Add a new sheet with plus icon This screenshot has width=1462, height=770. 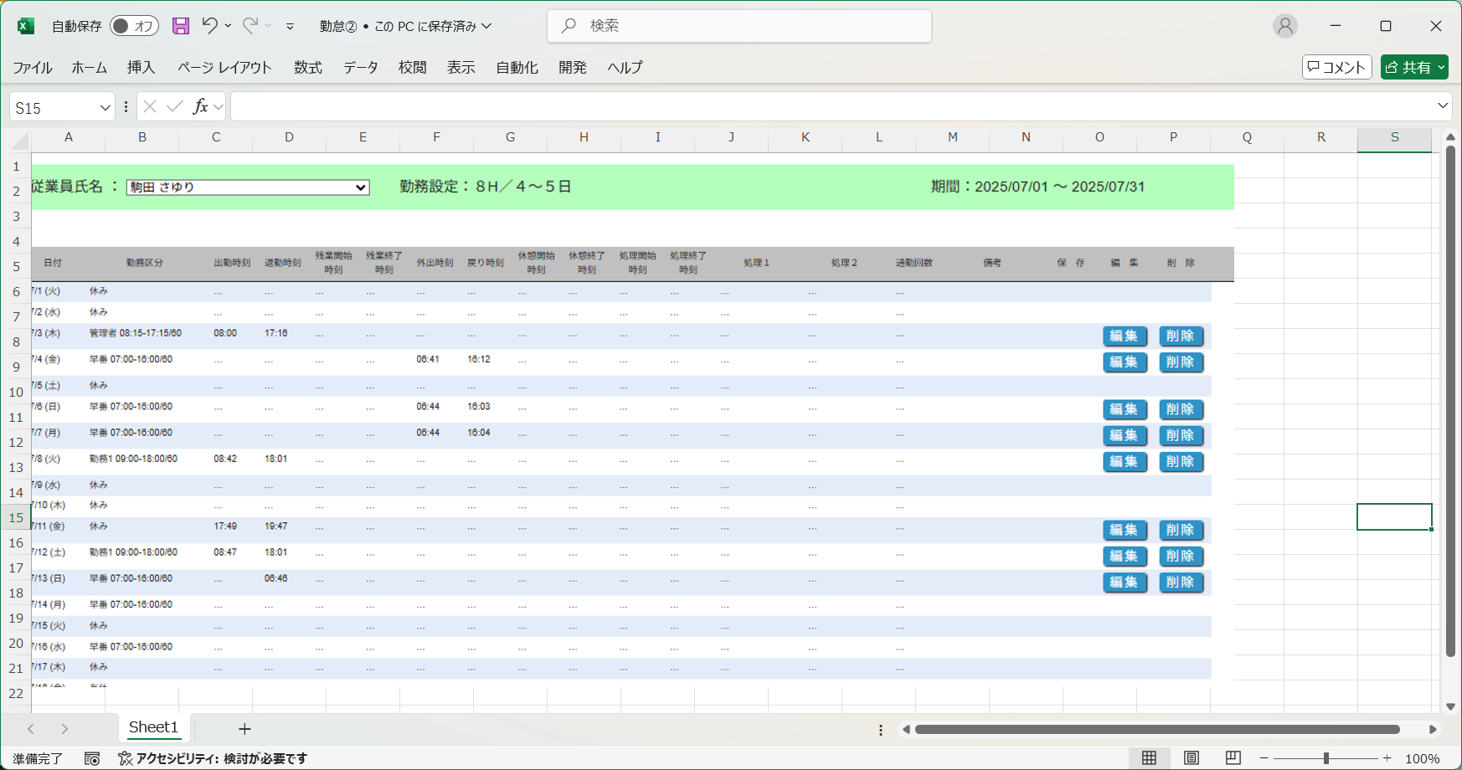pos(245,729)
